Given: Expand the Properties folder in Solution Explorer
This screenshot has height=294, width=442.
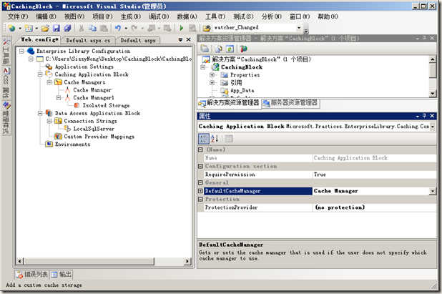Looking at the screenshot, I should (x=212, y=75).
